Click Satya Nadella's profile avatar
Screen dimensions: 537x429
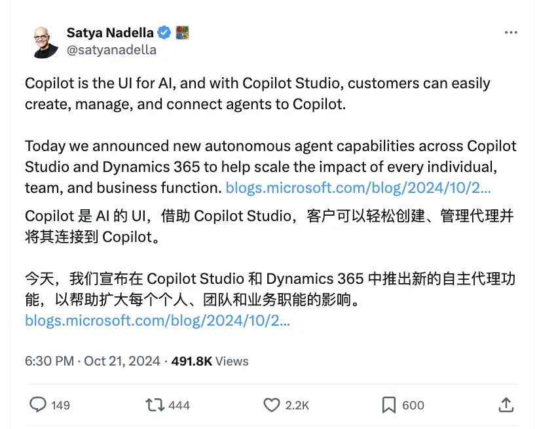coord(46,41)
